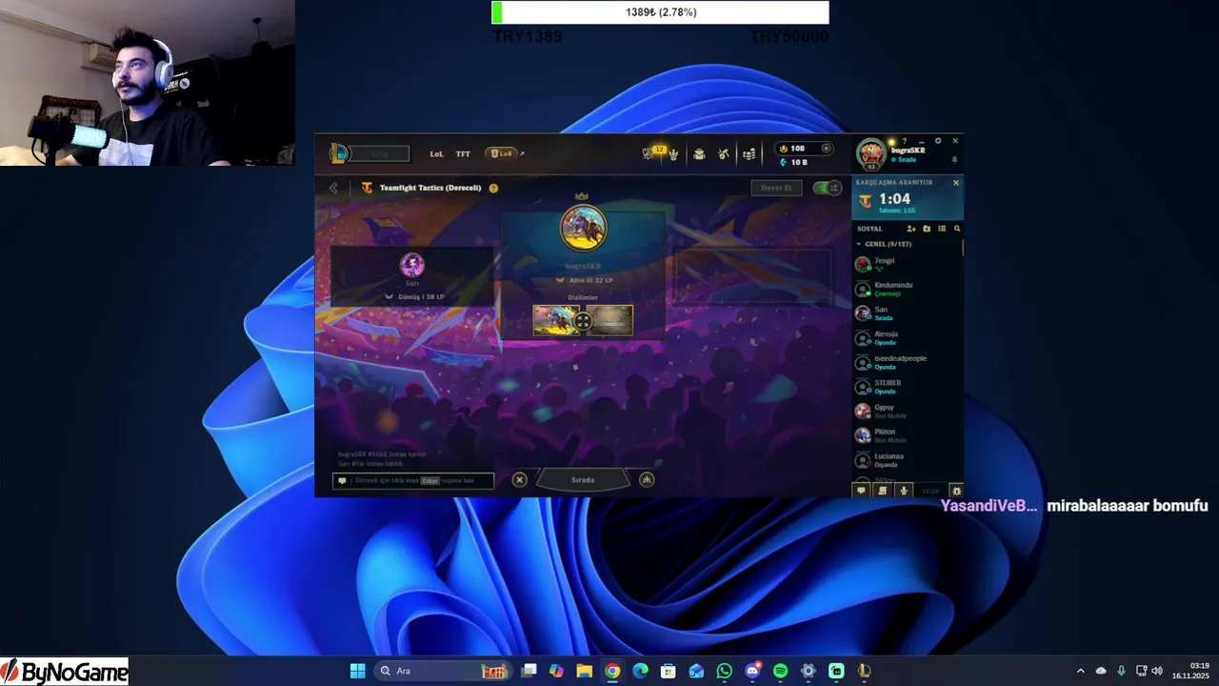Create new friends folder icon
Viewport: 1219px width, 686px height.
(927, 229)
